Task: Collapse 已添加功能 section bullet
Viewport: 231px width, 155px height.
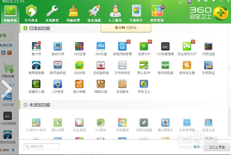Action: coord(25,28)
